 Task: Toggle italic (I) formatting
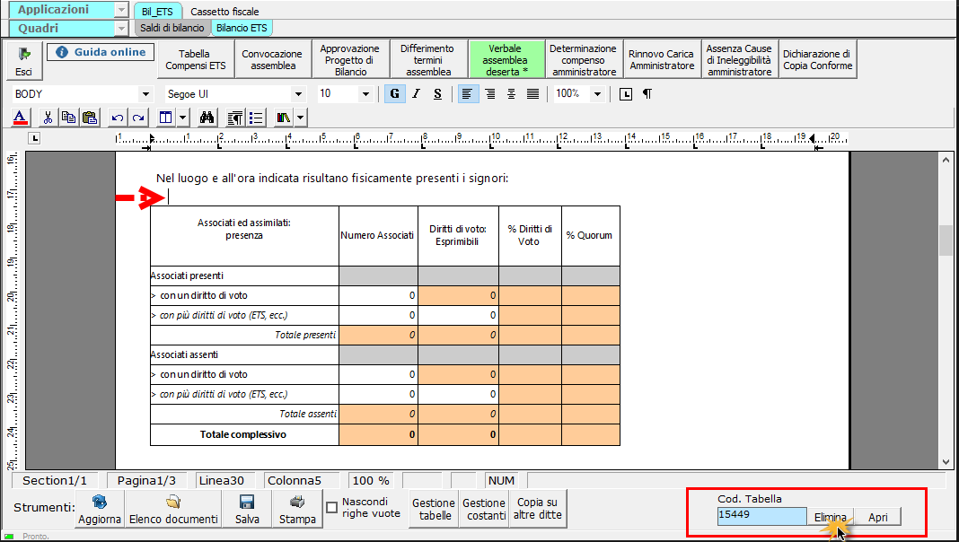(x=416, y=94)
